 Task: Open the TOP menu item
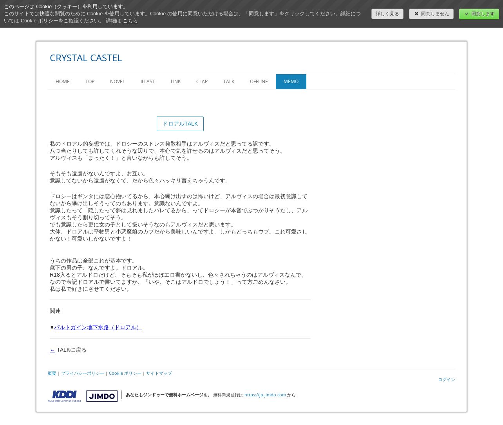coord(90,82)
